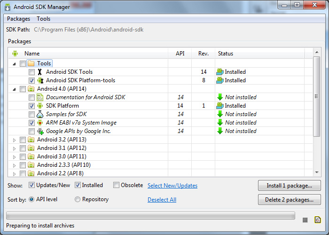Viewport: 329px width, 235px height.
Task: Click the wrench icon beside Android SDK Tools
Action: pyautogui.click(x=39, y=72)
